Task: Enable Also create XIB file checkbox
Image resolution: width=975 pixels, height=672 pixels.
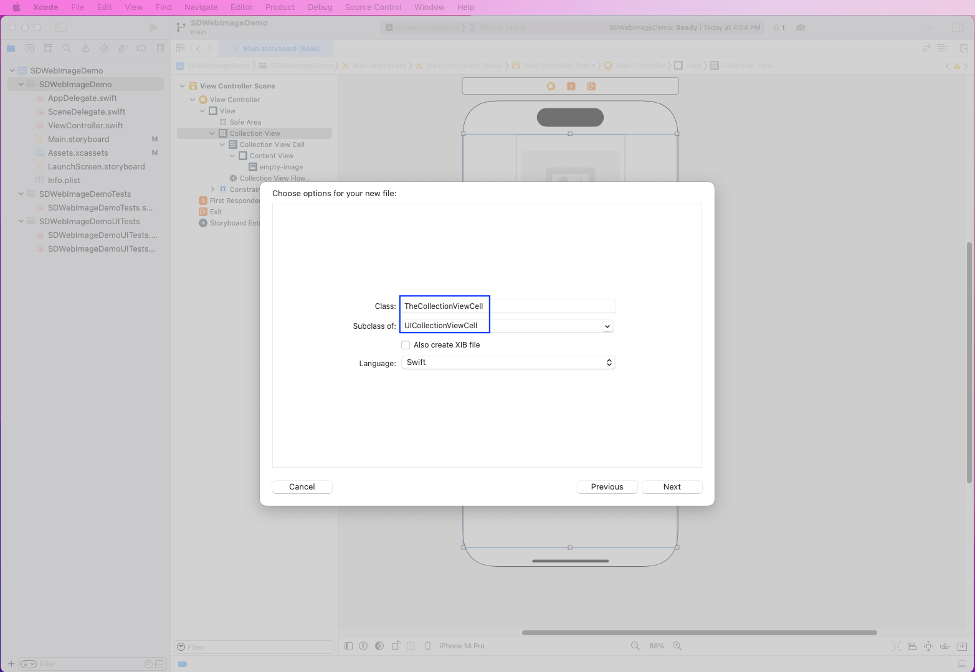Action: click(x=406, y=345)
